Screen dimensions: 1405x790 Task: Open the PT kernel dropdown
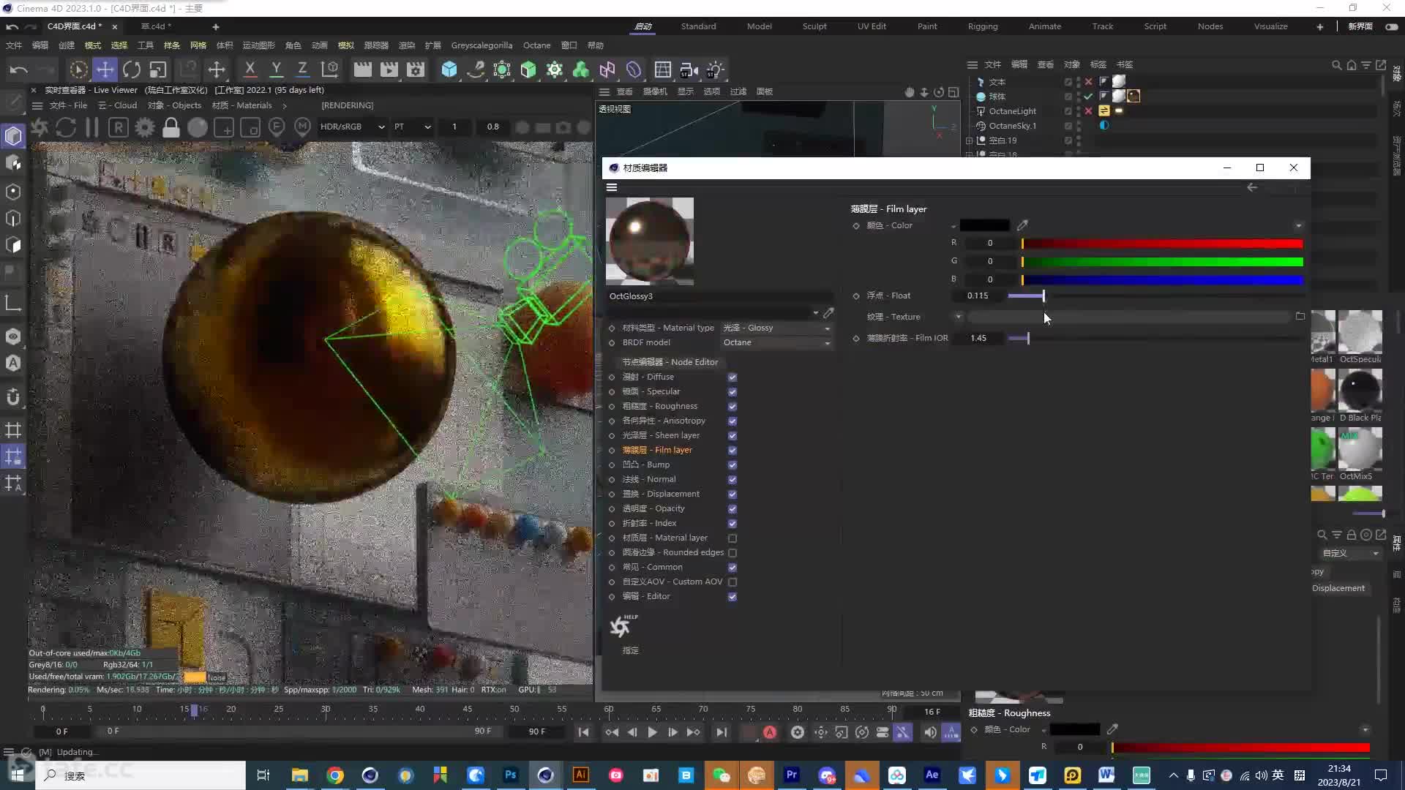click(413, 127)
